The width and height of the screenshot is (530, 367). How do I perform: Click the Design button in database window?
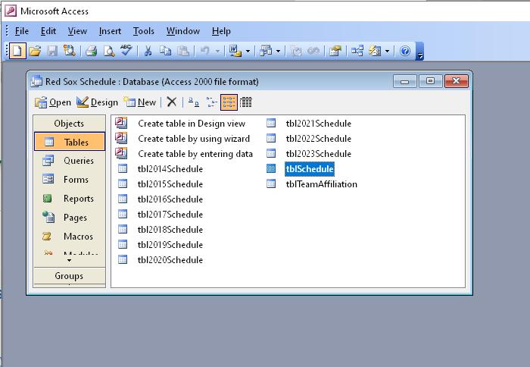coord(97,102)
